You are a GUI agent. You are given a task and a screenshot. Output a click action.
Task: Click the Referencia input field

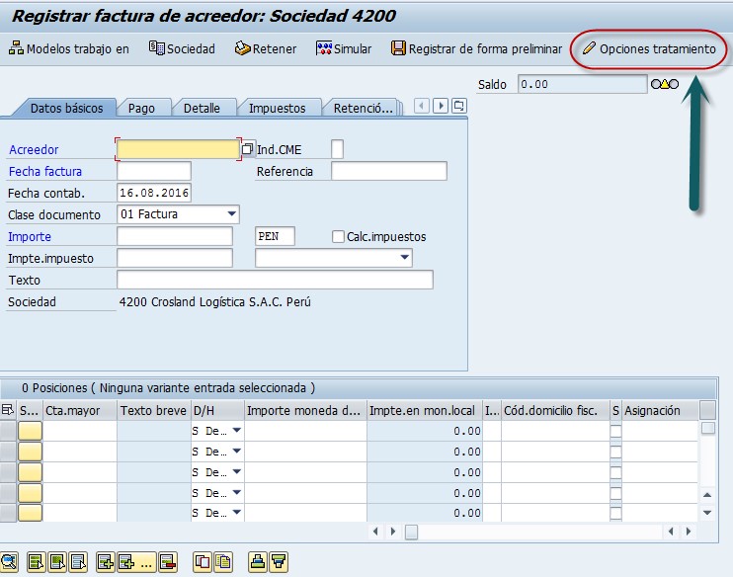coord(389,171)
